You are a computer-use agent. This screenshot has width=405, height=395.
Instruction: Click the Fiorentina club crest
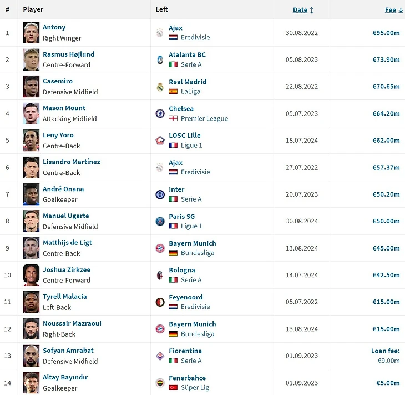pyautogui.click(x=160, y=356)
